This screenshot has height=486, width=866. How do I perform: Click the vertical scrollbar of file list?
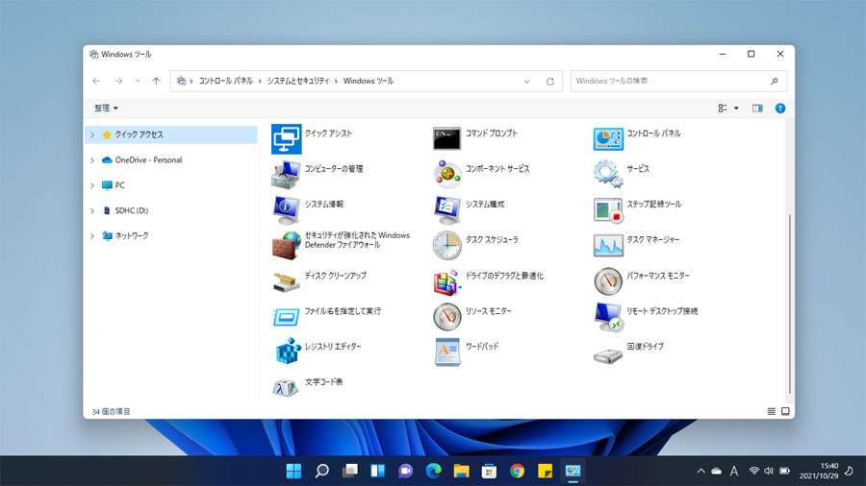(790, 304)
